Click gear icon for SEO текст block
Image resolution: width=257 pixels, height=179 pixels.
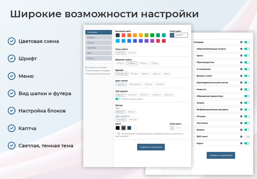tap(241, 136)
